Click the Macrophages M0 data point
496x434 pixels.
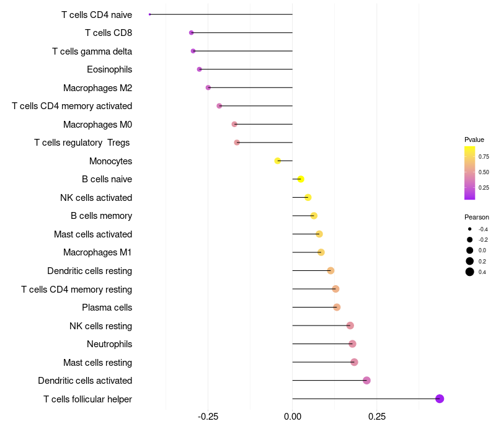[234, 124]
